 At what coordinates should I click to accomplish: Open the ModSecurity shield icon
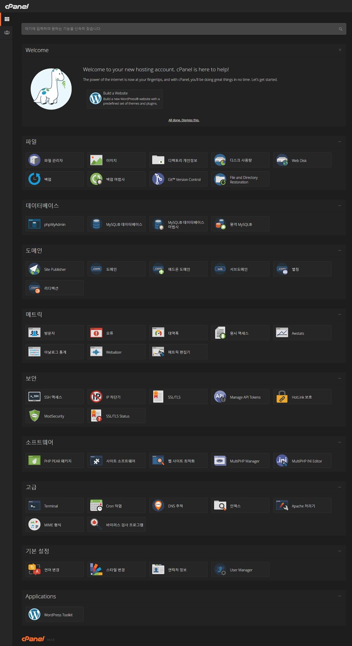pyautogui.click(x=34, y=416)
